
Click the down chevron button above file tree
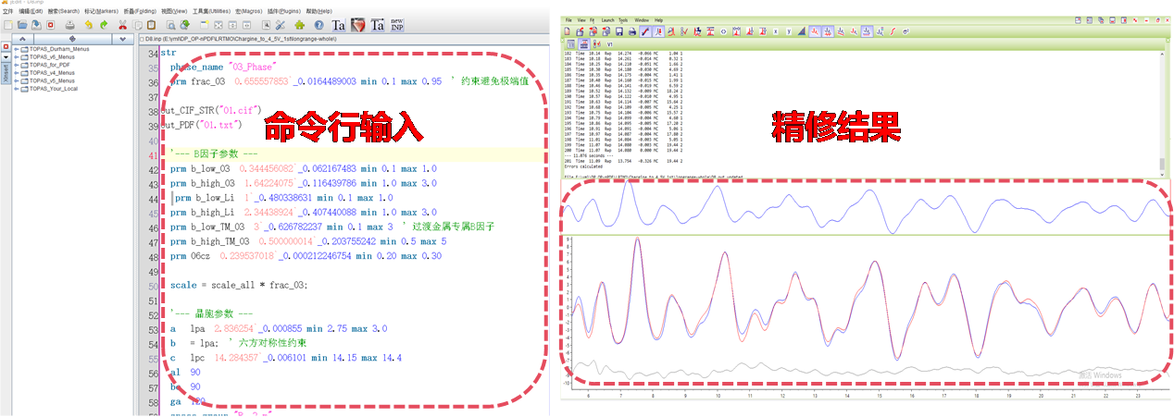[x=122, y=39]
